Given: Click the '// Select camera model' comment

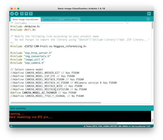Looking at the screenshot, I should 27,70.
